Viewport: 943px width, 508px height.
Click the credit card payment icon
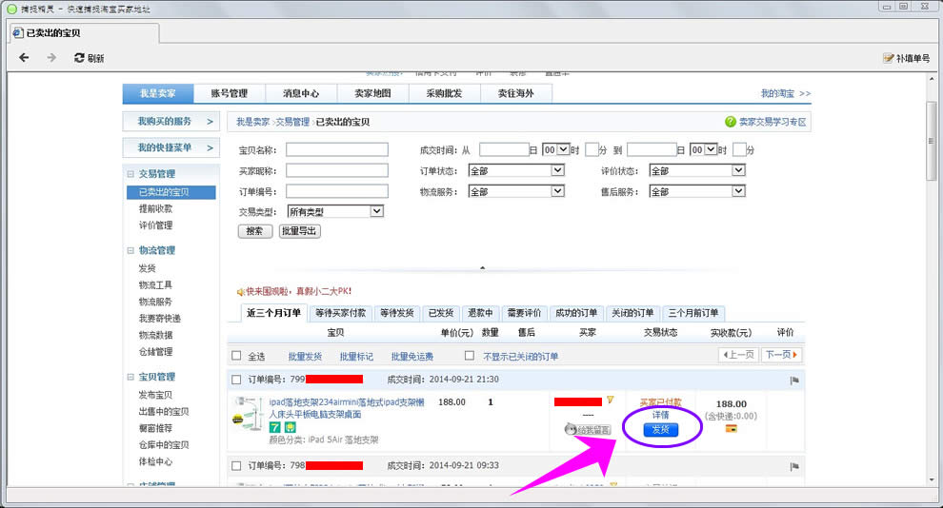(732, 429)
